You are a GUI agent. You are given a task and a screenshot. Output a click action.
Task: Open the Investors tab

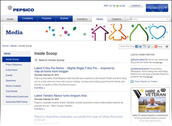point(82,19)
